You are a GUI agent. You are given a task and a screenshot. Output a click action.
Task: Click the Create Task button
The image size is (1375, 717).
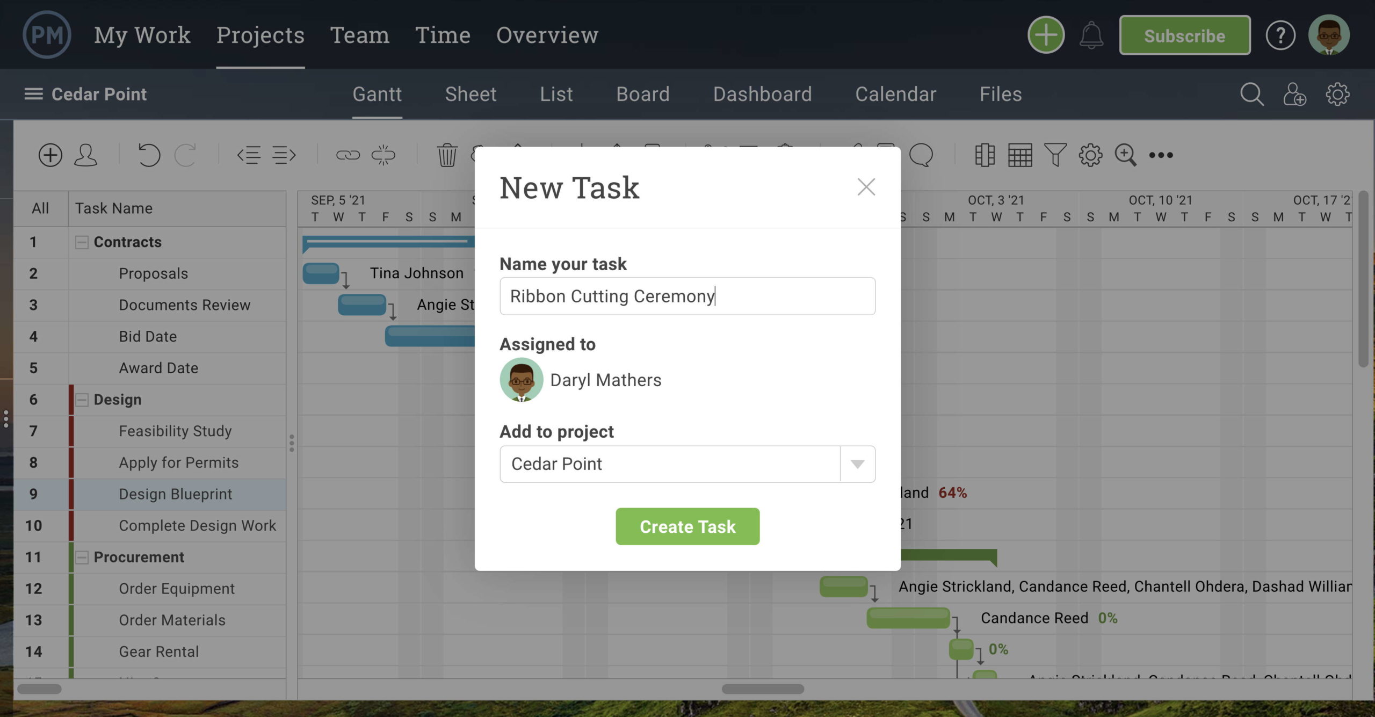coord(687,526)
